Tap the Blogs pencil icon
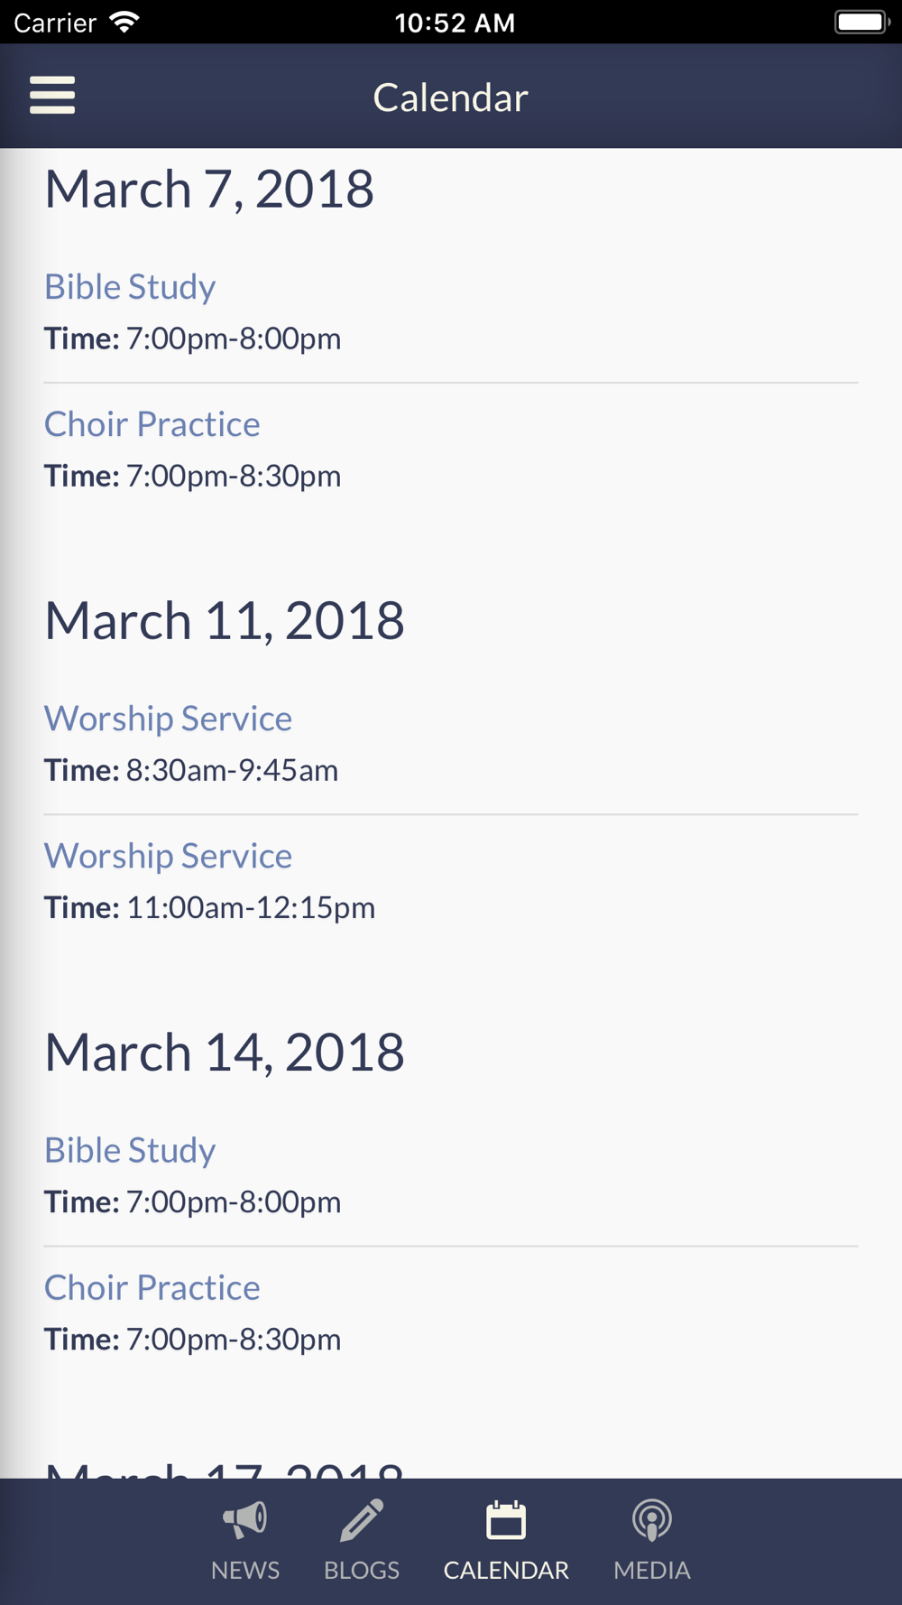The width and height of the screenshot is (902, 1605). (362, 1520)
